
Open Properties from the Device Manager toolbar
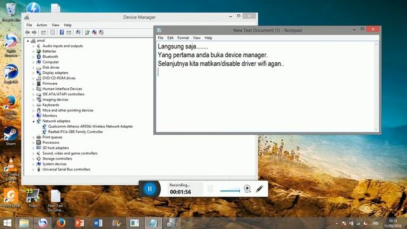53,32
